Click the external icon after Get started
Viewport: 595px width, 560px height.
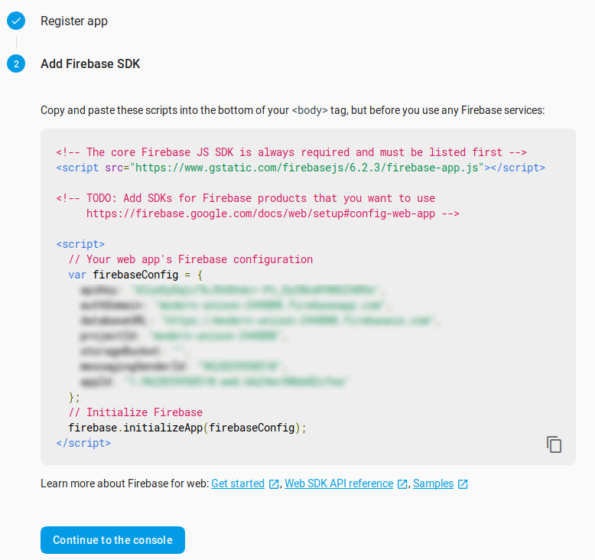[x=273, y=484]
